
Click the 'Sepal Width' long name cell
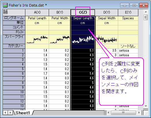(107, 18)
